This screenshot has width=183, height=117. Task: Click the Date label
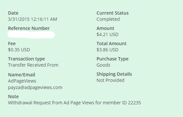click(13, 13)
